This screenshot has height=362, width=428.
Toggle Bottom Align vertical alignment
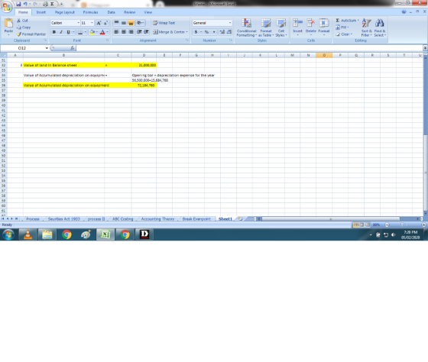pos(131,23)
